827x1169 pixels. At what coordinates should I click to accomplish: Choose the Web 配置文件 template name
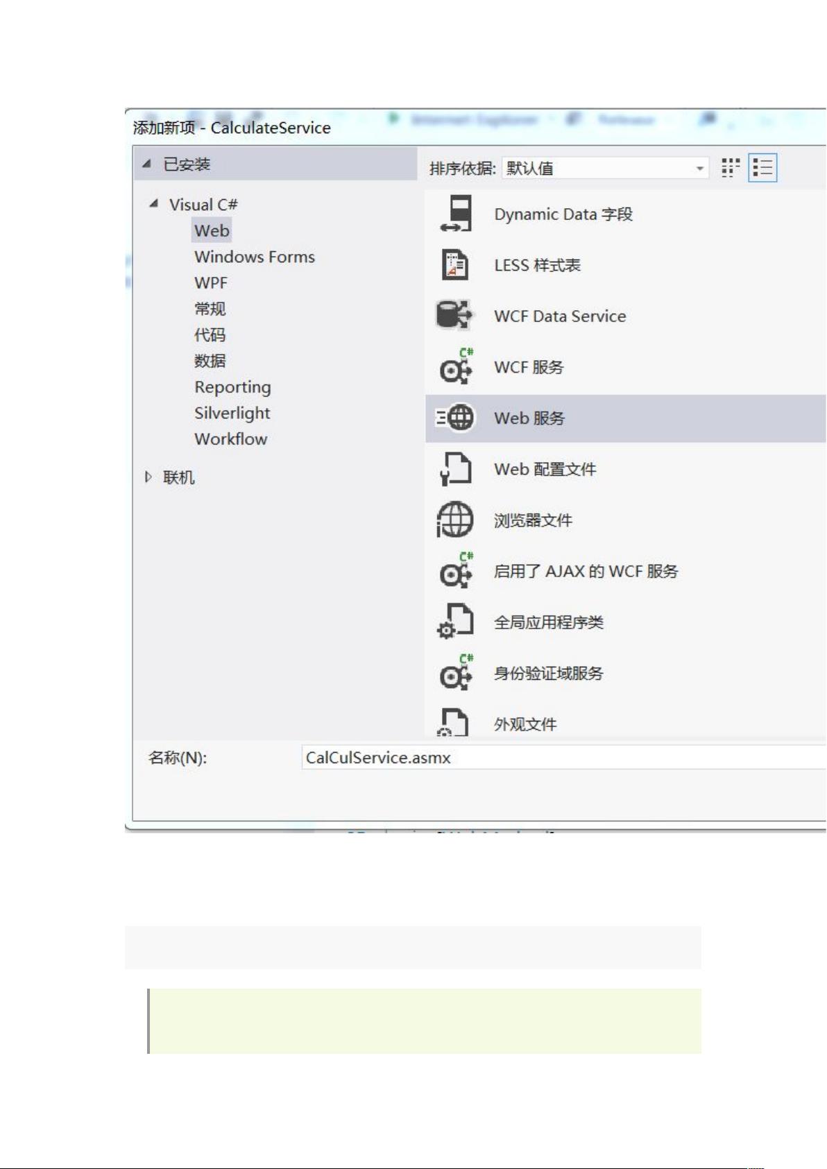(545, 469)
